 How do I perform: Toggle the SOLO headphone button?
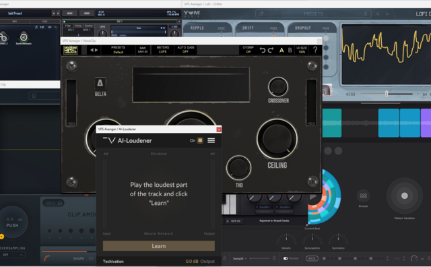pos(54,203)
